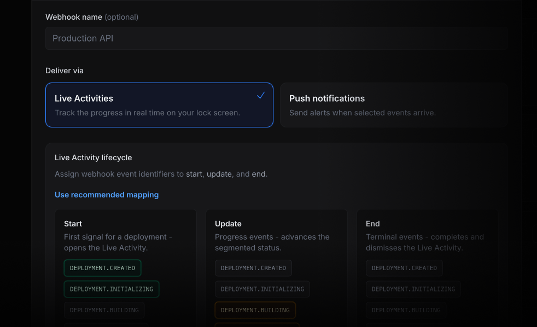This screenshot has height=327, width=537.
Task: Enable DEPLOYMENT.CREATED in the Update column
Action: coord(253,268)
